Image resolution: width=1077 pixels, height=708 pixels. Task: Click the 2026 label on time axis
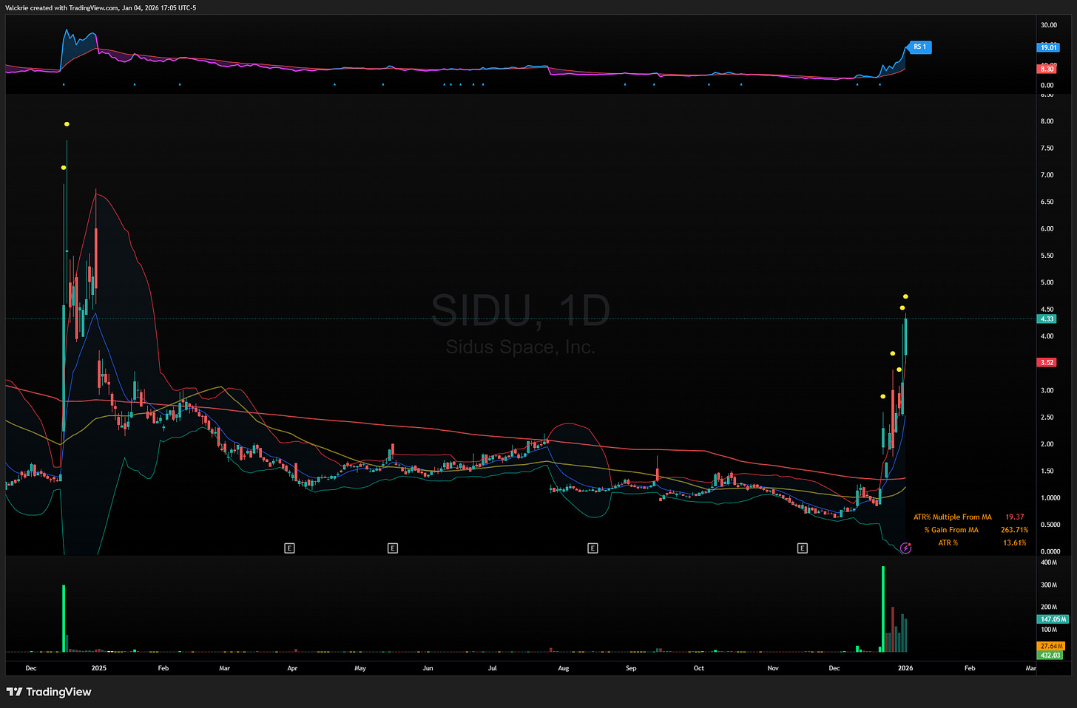click(x=905, y=668)
